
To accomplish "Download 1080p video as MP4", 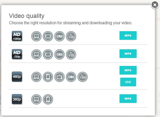I will coord(128,36).
